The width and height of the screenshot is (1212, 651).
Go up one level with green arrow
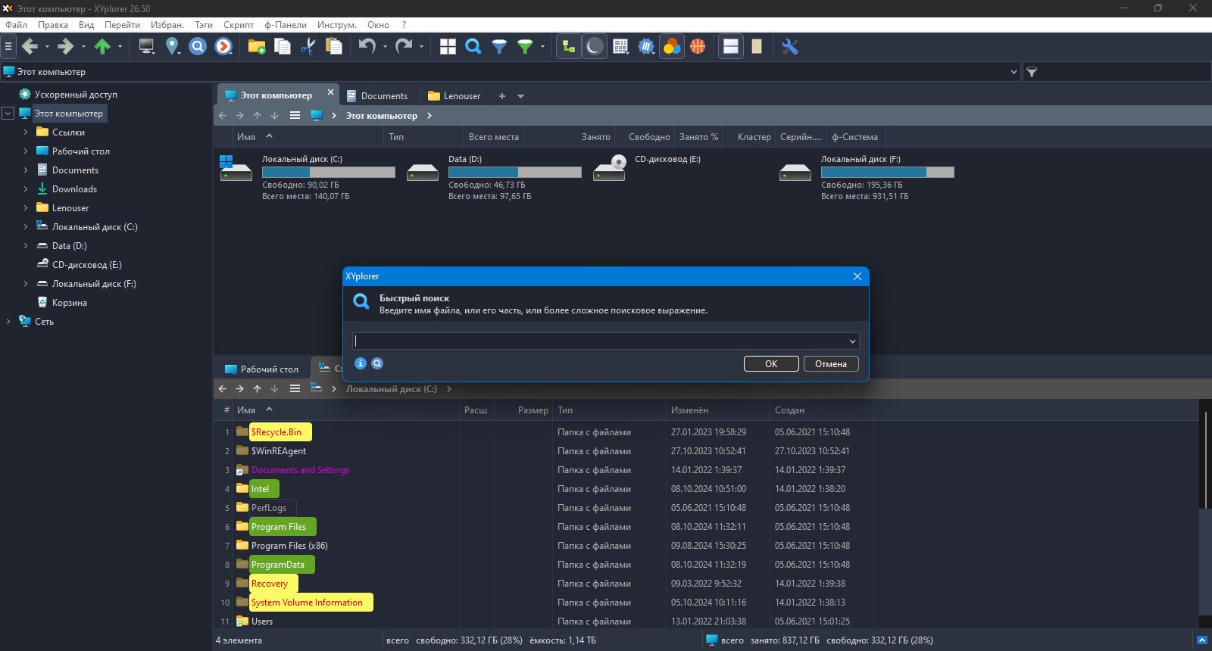point(102,47)
